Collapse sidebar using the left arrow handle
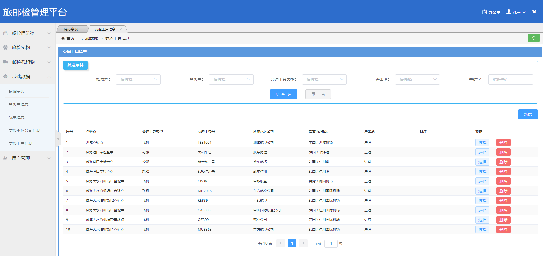This screenshot has width=543, height=256. [58, 139]
